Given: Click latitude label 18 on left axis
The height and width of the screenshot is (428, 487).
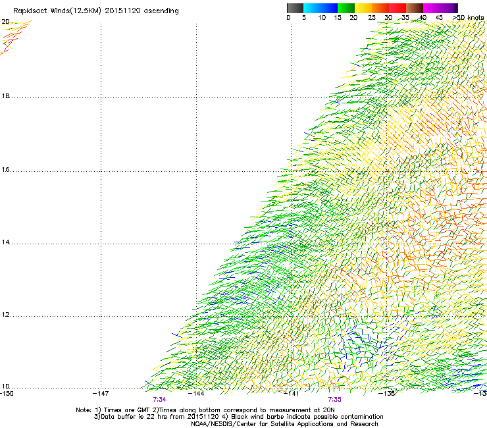Looking at the screenshot, I should pyautogui.click(x=5, y=95).
